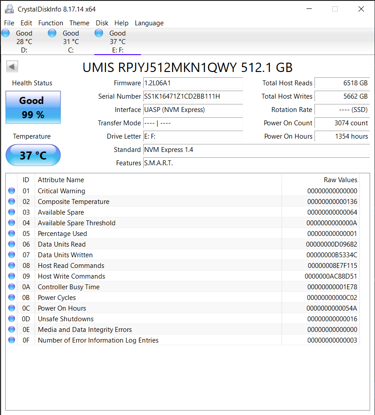Select the C: drive tab
The image size is (375, 415).
(x=71, y=42)
